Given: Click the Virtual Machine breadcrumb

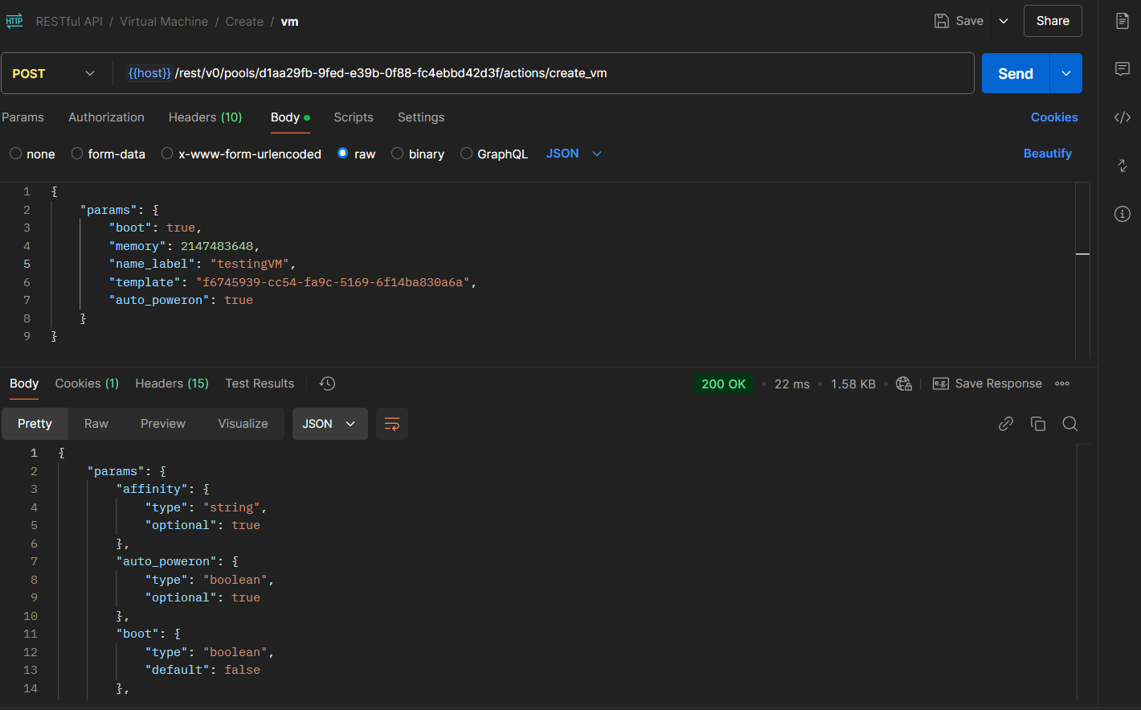Looking at the screenshot, I should (164, 22).
